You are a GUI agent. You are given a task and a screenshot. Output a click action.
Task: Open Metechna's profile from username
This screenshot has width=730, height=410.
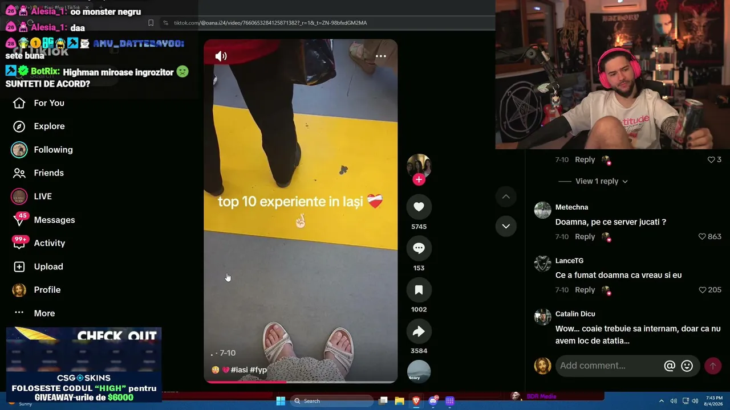click(x=571, y=207)
